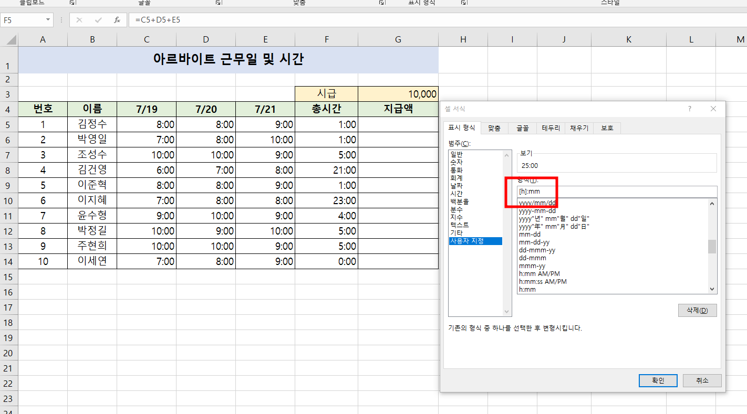Click the format list scrollbar thumb
The image size is (747, 414).
[712, 247]
